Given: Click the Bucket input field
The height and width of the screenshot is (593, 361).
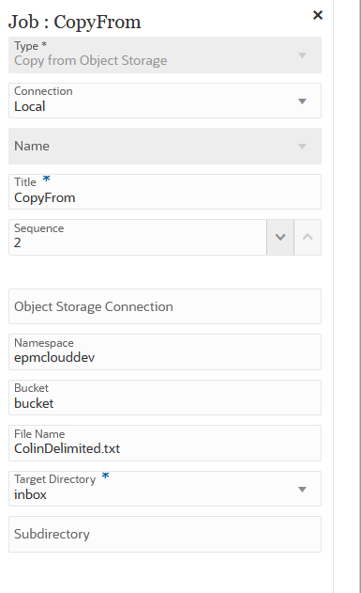Looking at the screenshot, I should click(x=165, y=398).
